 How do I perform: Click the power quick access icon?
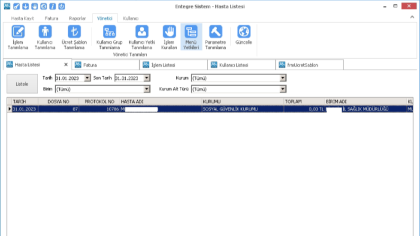pyautogui.click(x=61, y=6)
